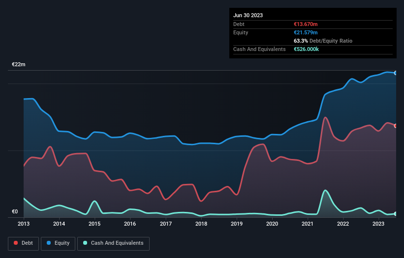
Task: Click the €526.000k cash value
Action: (307, 49)
